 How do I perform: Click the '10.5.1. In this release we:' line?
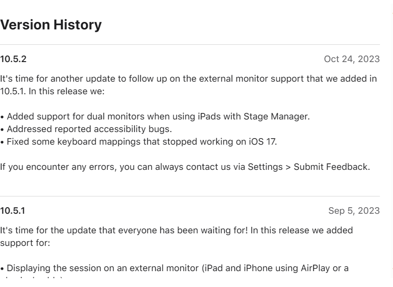click(x=52, y=91)
